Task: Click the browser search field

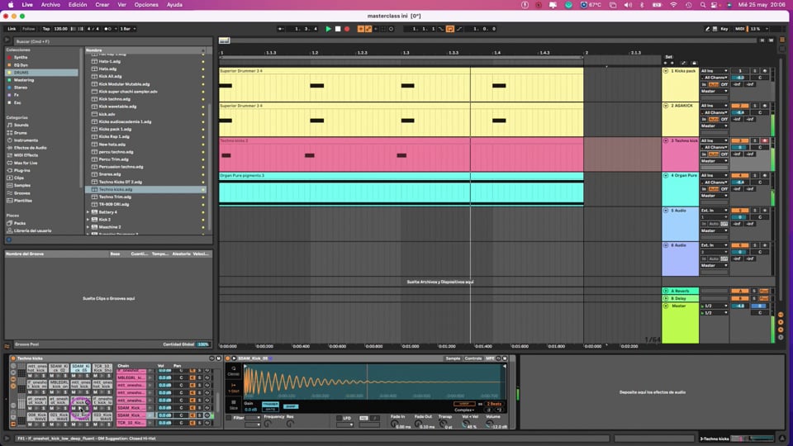Action: (x=112, y=41)
